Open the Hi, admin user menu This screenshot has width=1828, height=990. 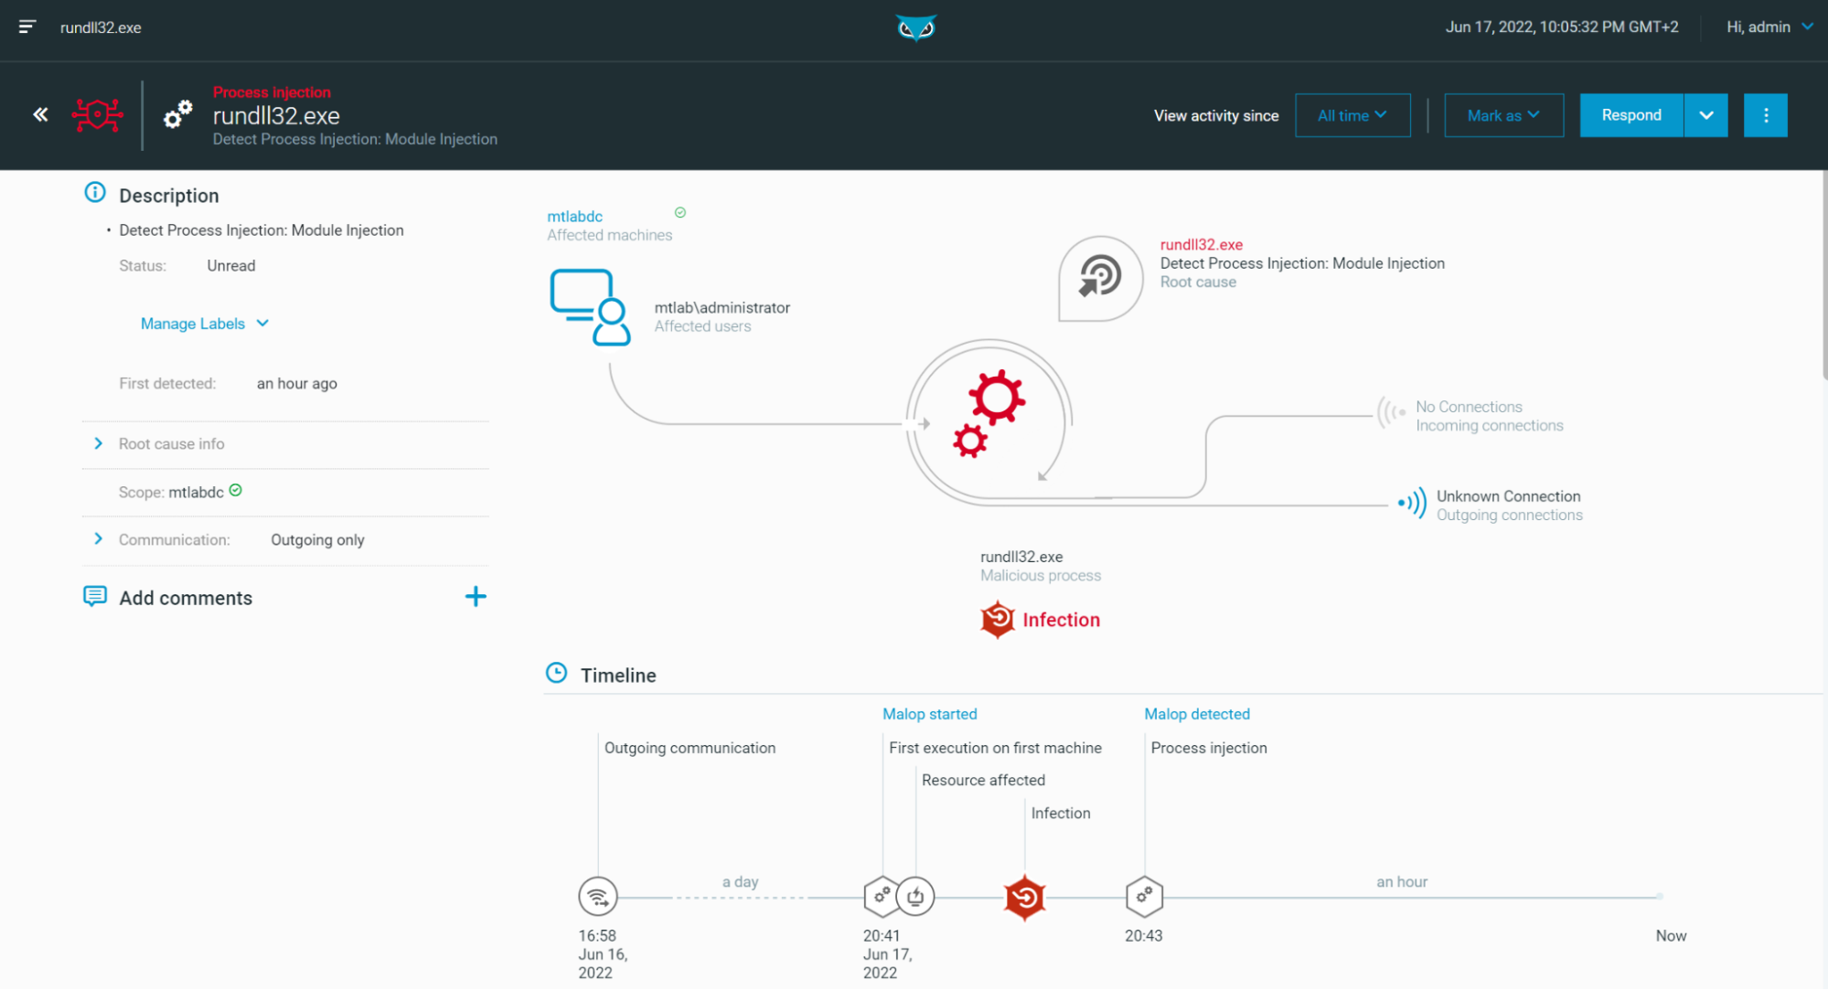point(1769,27)
